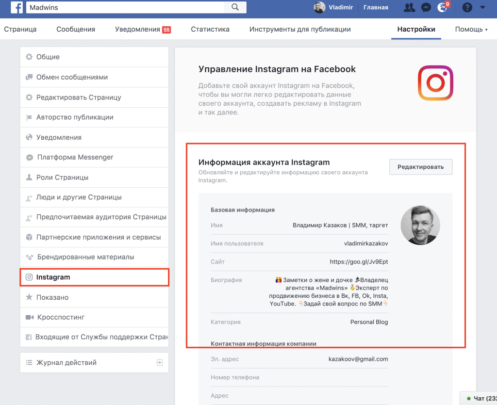The image size is (497, 405).
Task: Click the search magnifier button
Action: pyautogui.click(x=235, y=7)
